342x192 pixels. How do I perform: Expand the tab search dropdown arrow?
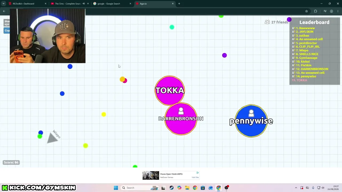coord(3,4)
